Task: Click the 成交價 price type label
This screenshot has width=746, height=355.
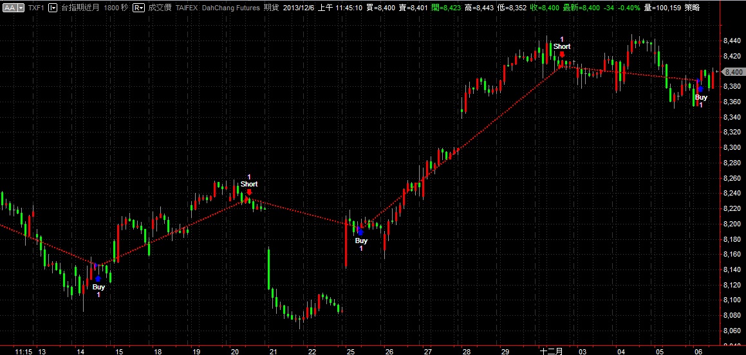Action: (x=158, y=8)
